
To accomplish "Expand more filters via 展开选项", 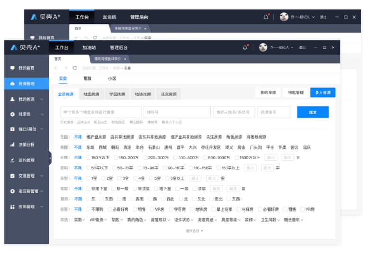I will tap(194, 231).
